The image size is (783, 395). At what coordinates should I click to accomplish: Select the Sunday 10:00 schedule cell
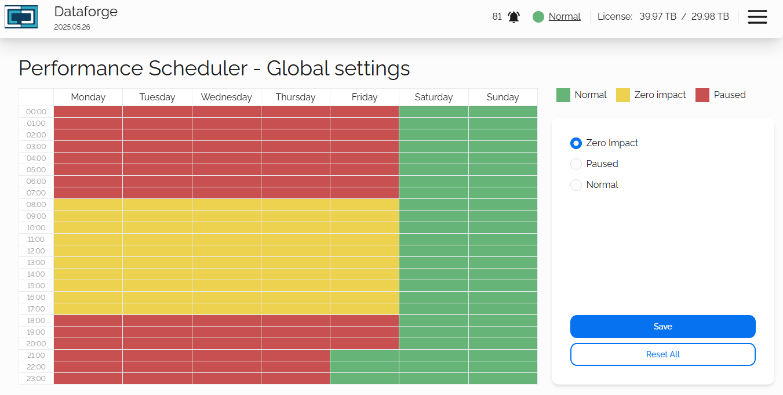[502, 228]
